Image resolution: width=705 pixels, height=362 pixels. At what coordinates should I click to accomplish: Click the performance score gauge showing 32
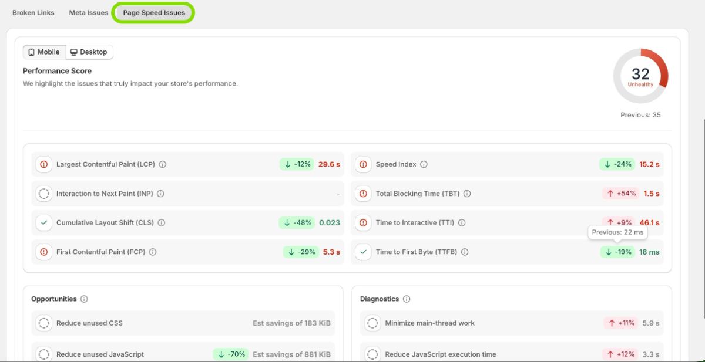pyautogui.click(x=640, y=76)
